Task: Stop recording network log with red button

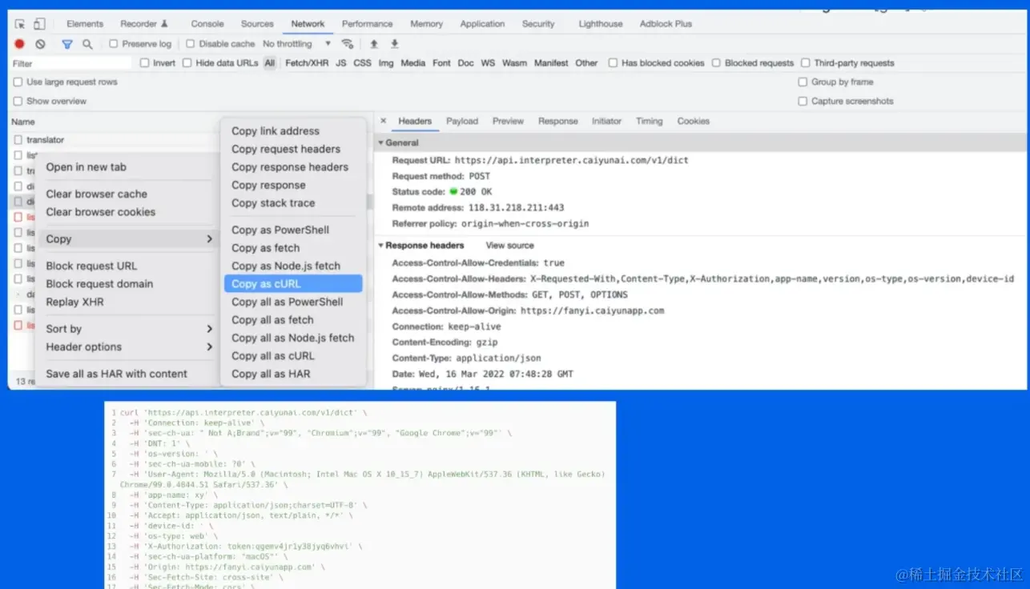Action: tap(20, 44)
